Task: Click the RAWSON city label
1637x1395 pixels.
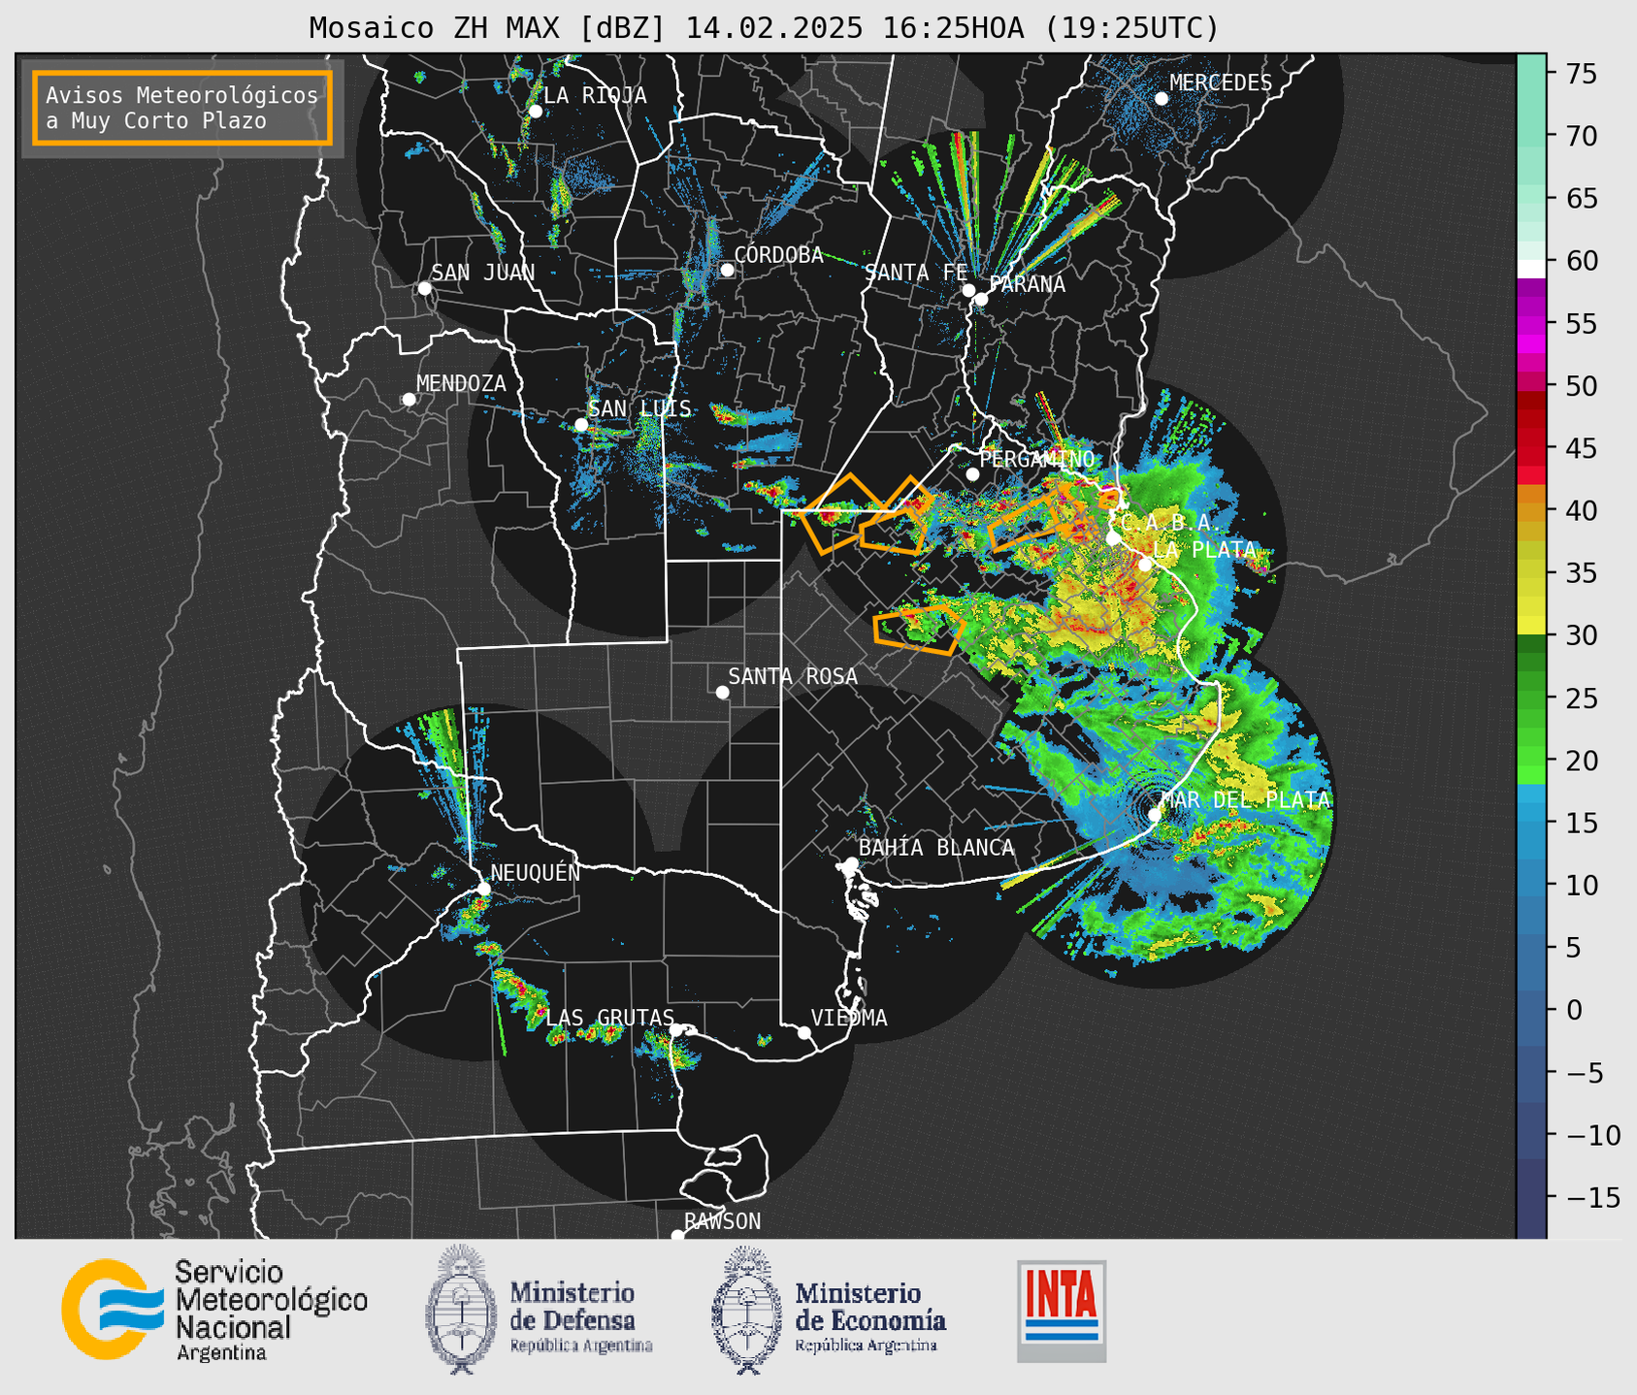Action: [x=723, y=1221]
